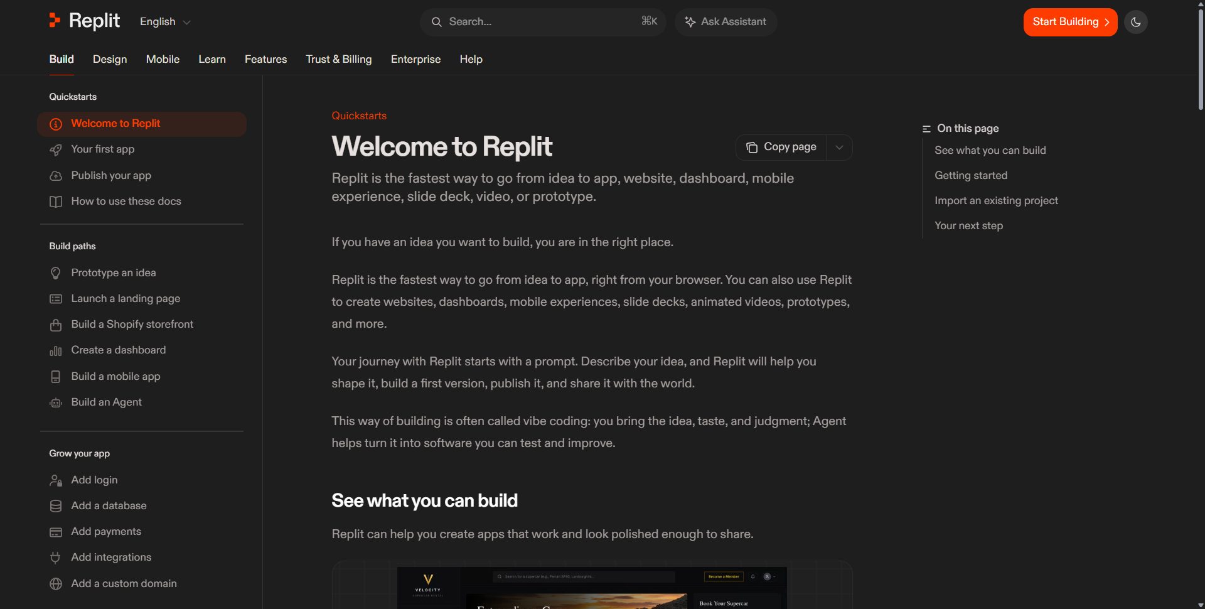
Task: Click the phone icon for Build a mobile app
Action: pos(56,377)
